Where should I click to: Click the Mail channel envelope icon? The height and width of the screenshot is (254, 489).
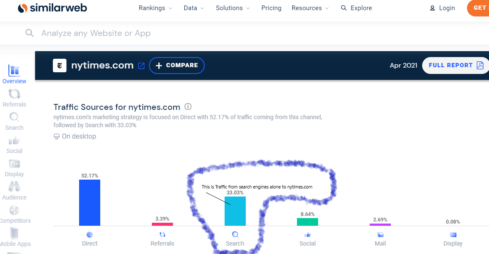[x=380, y=235]
